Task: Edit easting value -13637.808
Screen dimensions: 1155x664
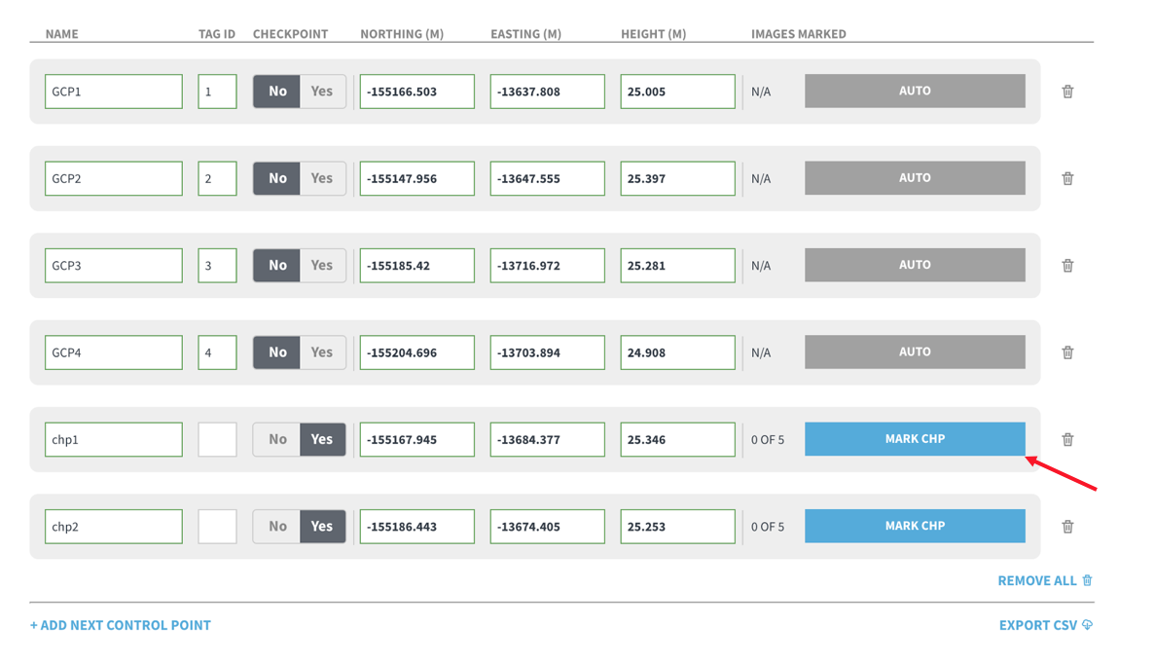Action: [x=547, y=92]
